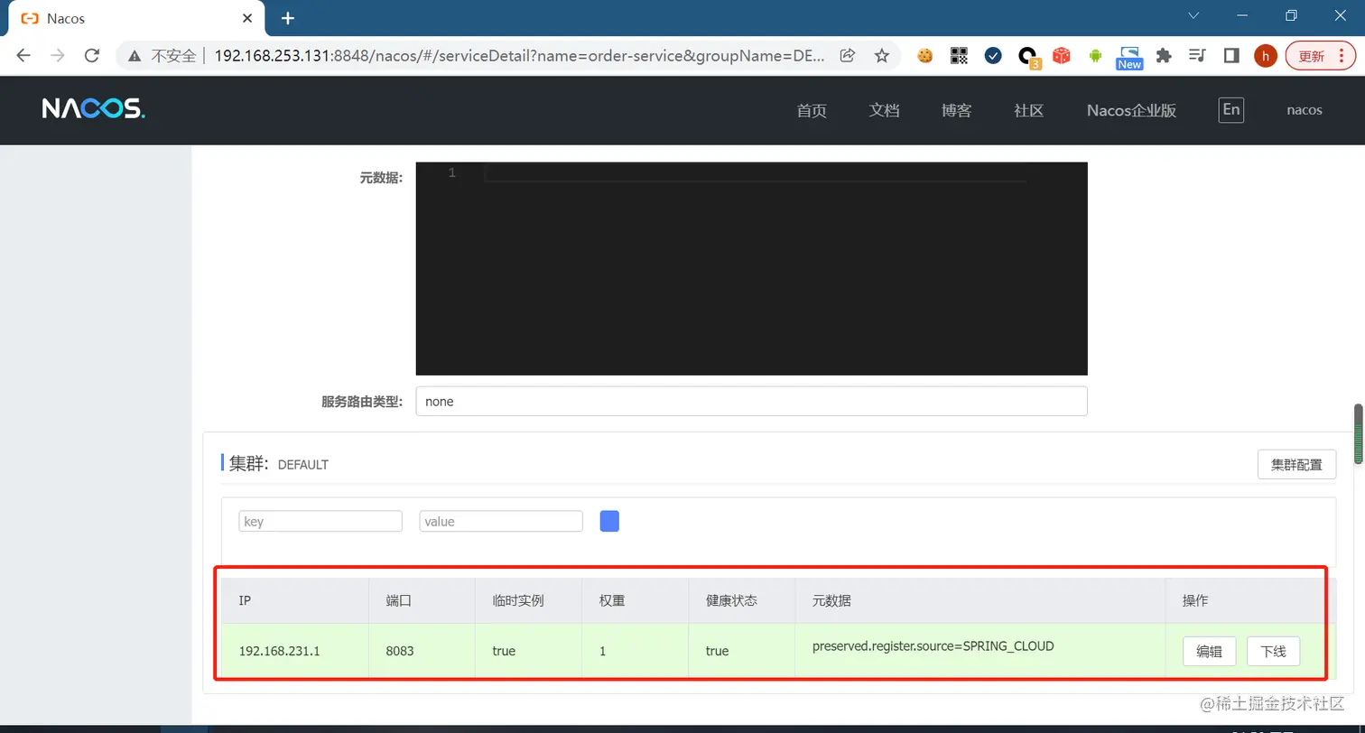Bookmark this page with the star
Screen dimensions: 1365x733
pyautogui.click(x=882, y=56)
